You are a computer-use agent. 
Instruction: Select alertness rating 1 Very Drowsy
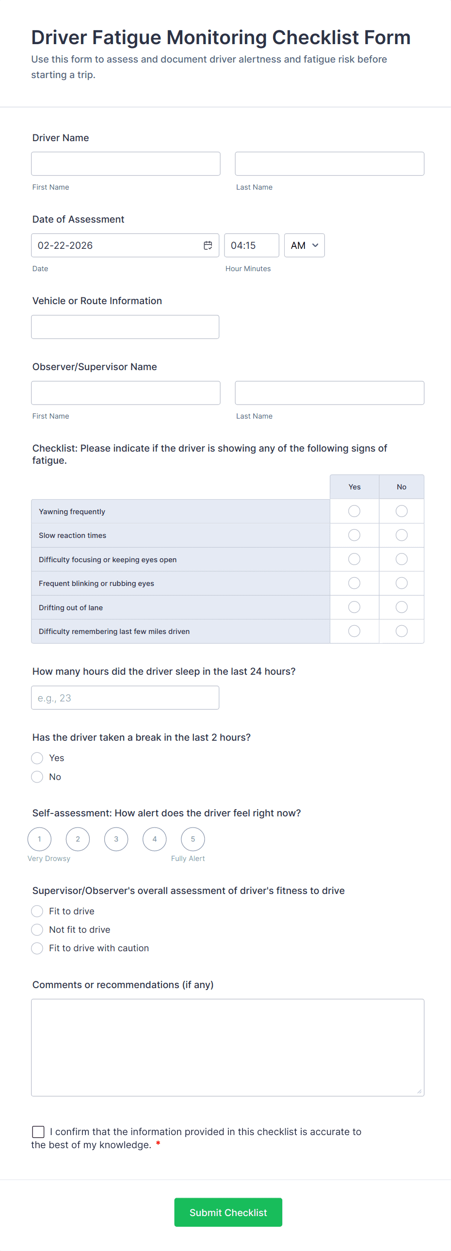39,839
